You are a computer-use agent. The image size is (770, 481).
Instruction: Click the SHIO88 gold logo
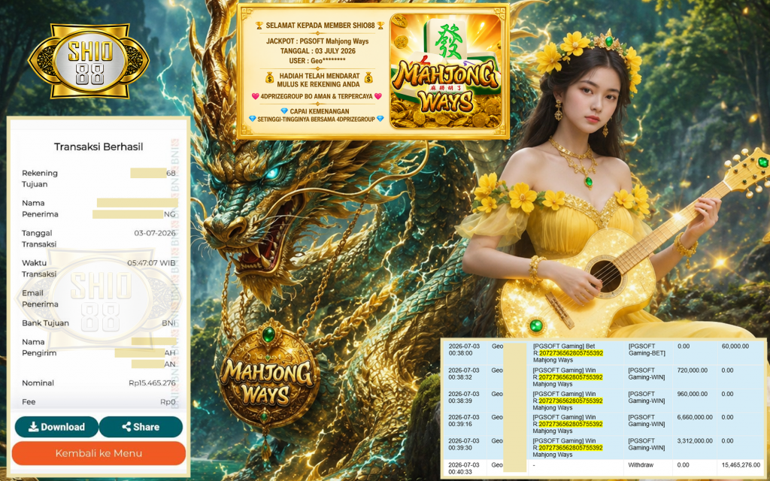click(x=89, y=62)
